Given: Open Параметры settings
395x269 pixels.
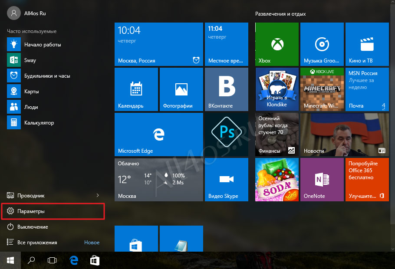Looking at the screenshot, I should 53,211.
